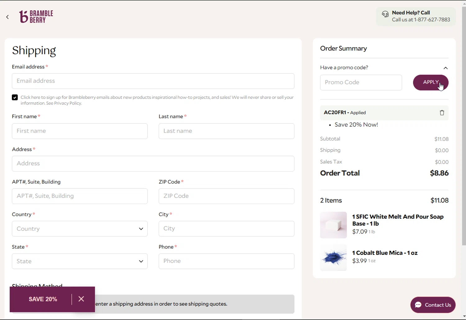Select the '1 Cobalt Blue Mica - 1 oz' title
This screenshot has height=320, width=466.
pos(385,253)
